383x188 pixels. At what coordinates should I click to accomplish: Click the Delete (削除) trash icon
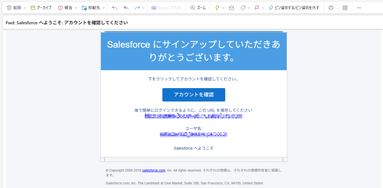pos(9,8)
